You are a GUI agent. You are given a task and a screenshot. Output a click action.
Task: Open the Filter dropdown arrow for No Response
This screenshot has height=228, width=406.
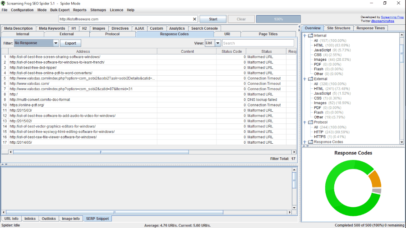point(55,43)
